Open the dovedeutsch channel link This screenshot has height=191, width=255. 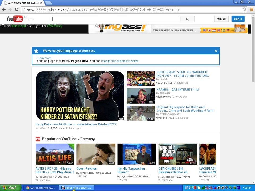(x=87, y=173)
